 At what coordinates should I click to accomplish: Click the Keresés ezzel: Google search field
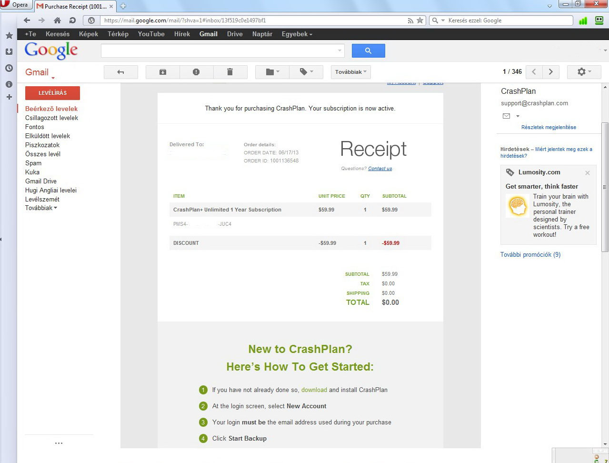[509, 20]
